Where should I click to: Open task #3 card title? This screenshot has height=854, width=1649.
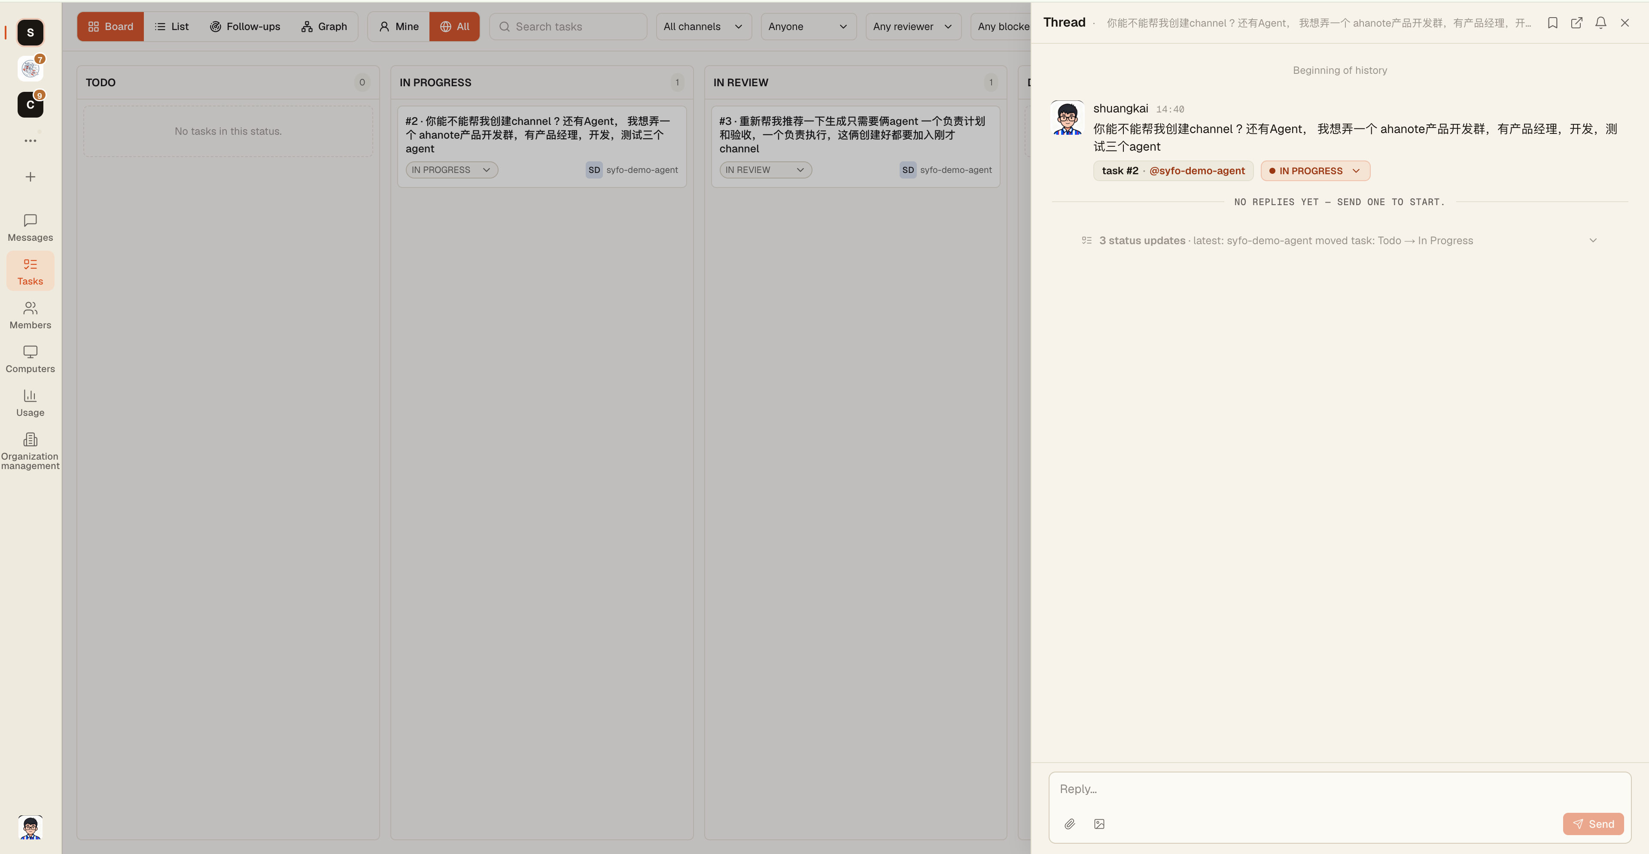tap(852, 135)
